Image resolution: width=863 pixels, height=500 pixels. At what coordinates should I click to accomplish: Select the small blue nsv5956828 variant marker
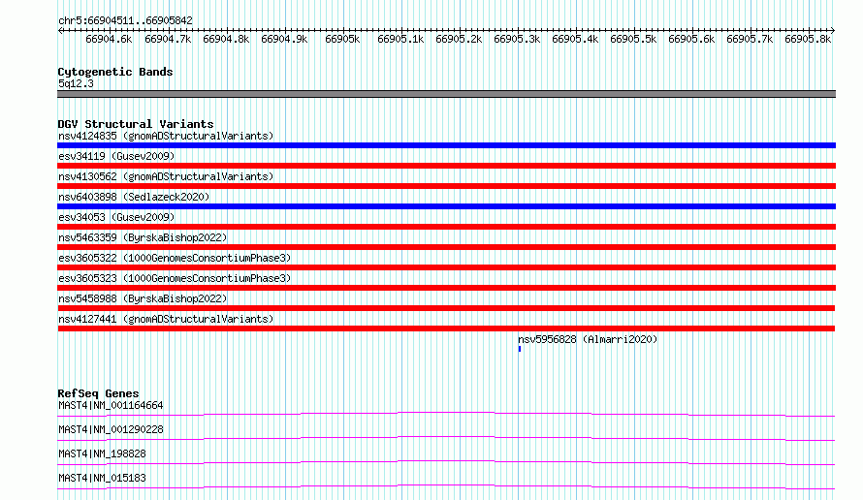pyautogui.click(x=519, y=349)
